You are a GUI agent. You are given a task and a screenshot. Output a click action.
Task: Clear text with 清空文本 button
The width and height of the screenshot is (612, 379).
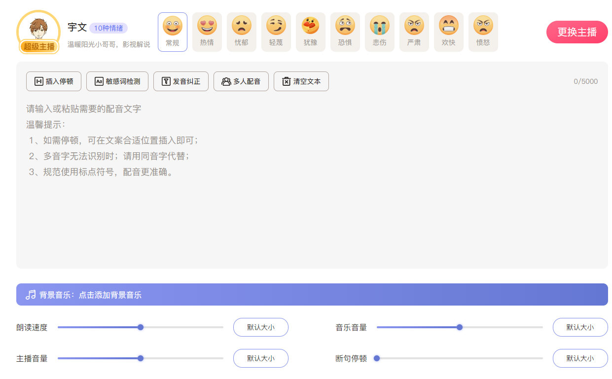301,81
